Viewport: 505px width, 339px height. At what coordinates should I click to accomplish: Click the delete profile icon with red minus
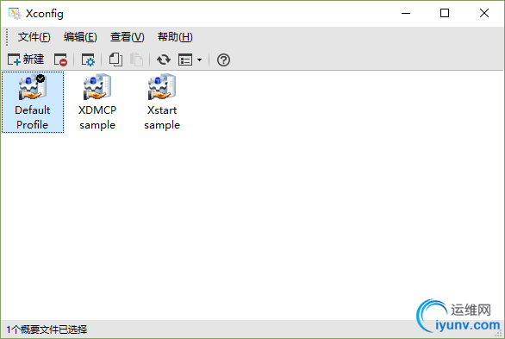[x=60, y=60]
